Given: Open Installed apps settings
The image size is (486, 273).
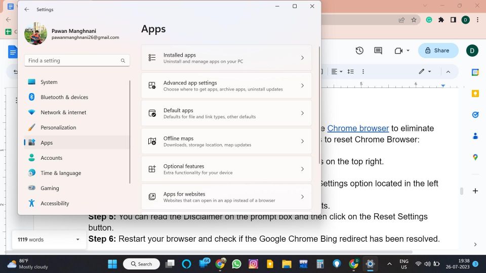Looking at the screenshot, I should [x=226, y=58].
